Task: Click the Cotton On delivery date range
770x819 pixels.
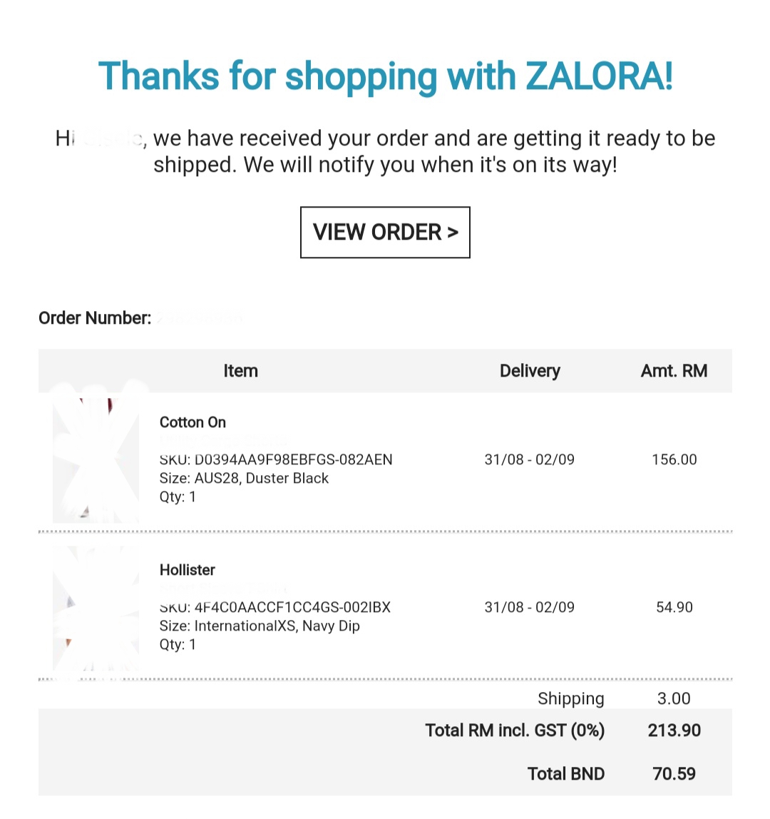Action: pyautogui.click(x=529, y=459)
